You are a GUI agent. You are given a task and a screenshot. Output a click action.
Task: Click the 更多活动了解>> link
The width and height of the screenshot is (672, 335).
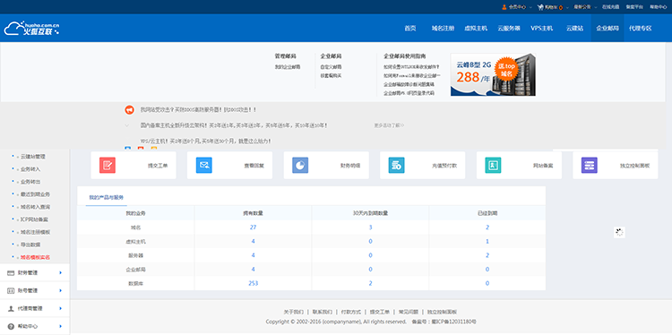(389, 125)
